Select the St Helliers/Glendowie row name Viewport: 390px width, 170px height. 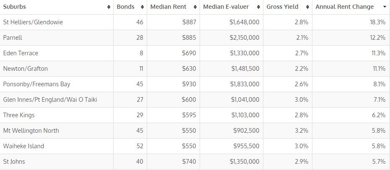click(x=33, y=22)
